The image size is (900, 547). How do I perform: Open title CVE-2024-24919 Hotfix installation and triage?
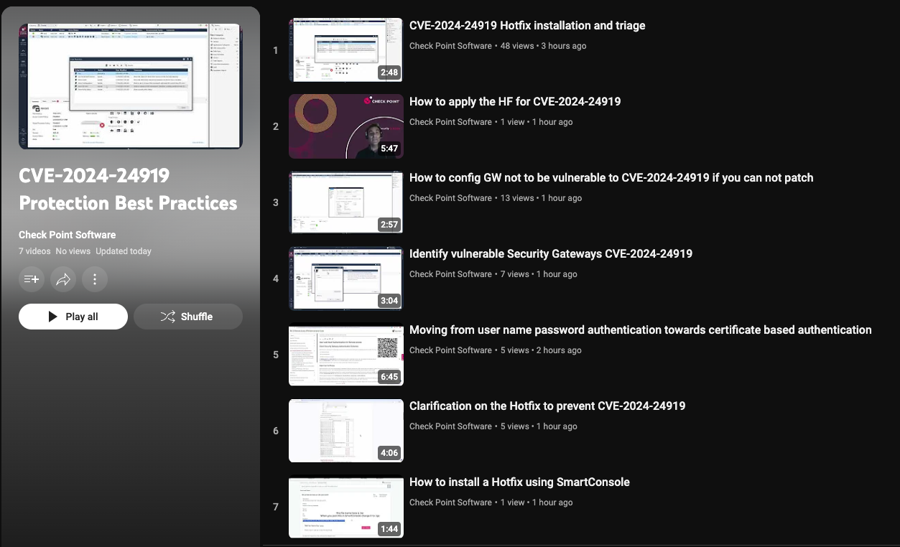pos(527,26)
